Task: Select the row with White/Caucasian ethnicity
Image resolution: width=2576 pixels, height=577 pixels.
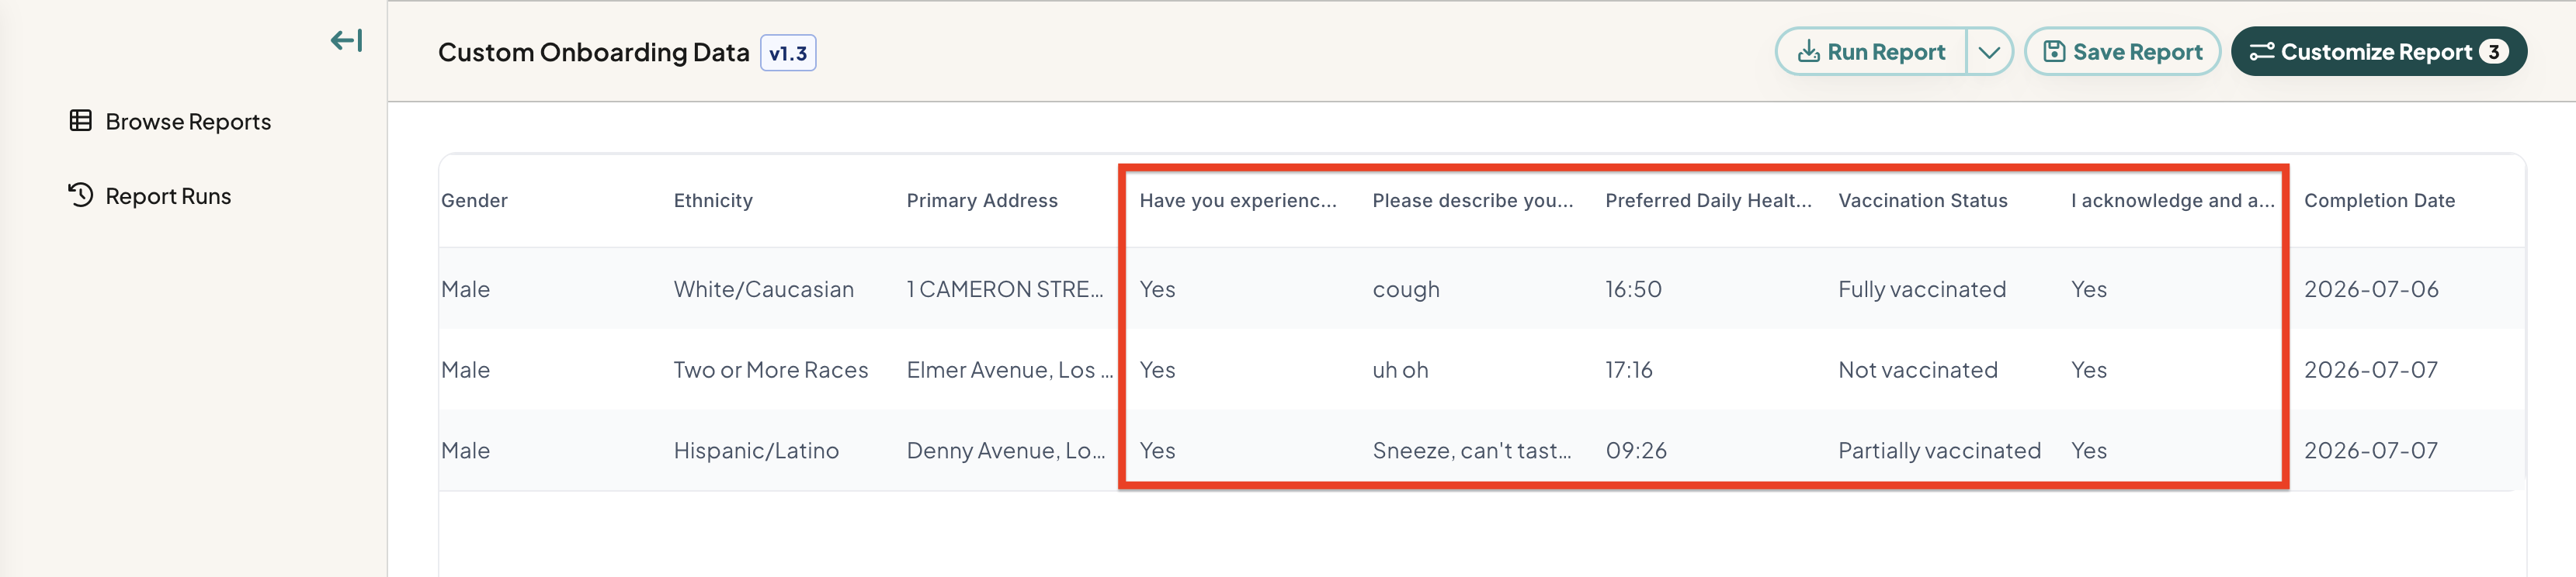Action: (1482, 289)
